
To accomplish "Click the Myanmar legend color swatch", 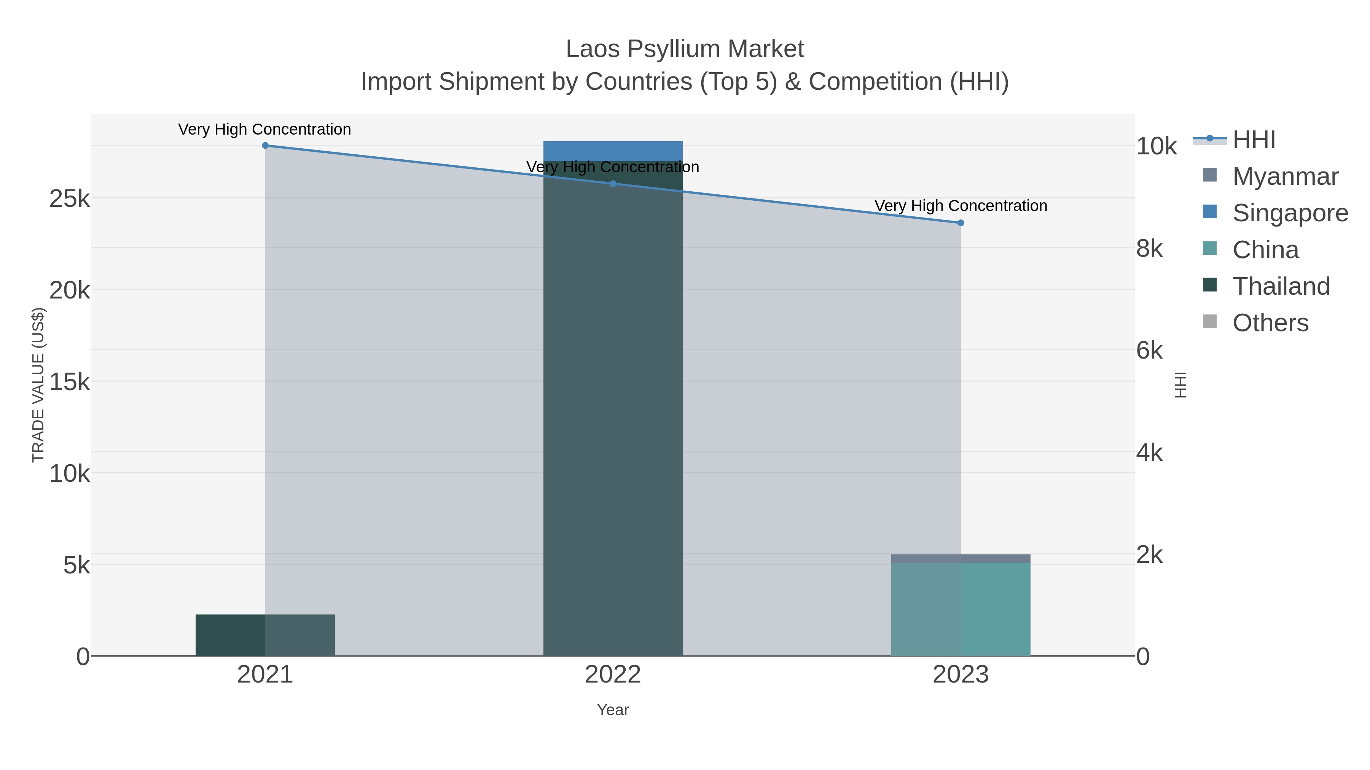I will 1209,175.
